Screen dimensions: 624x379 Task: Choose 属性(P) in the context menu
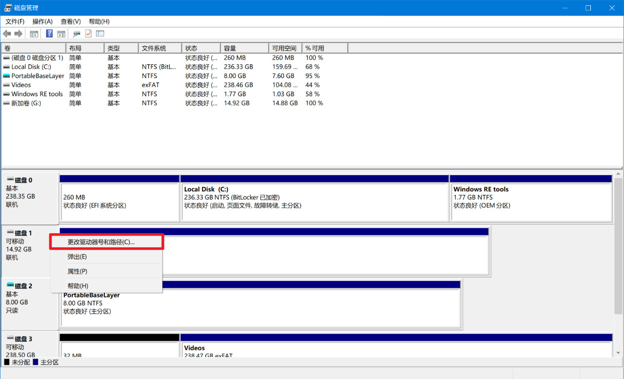pyautogui.click(x=77, y=271)
